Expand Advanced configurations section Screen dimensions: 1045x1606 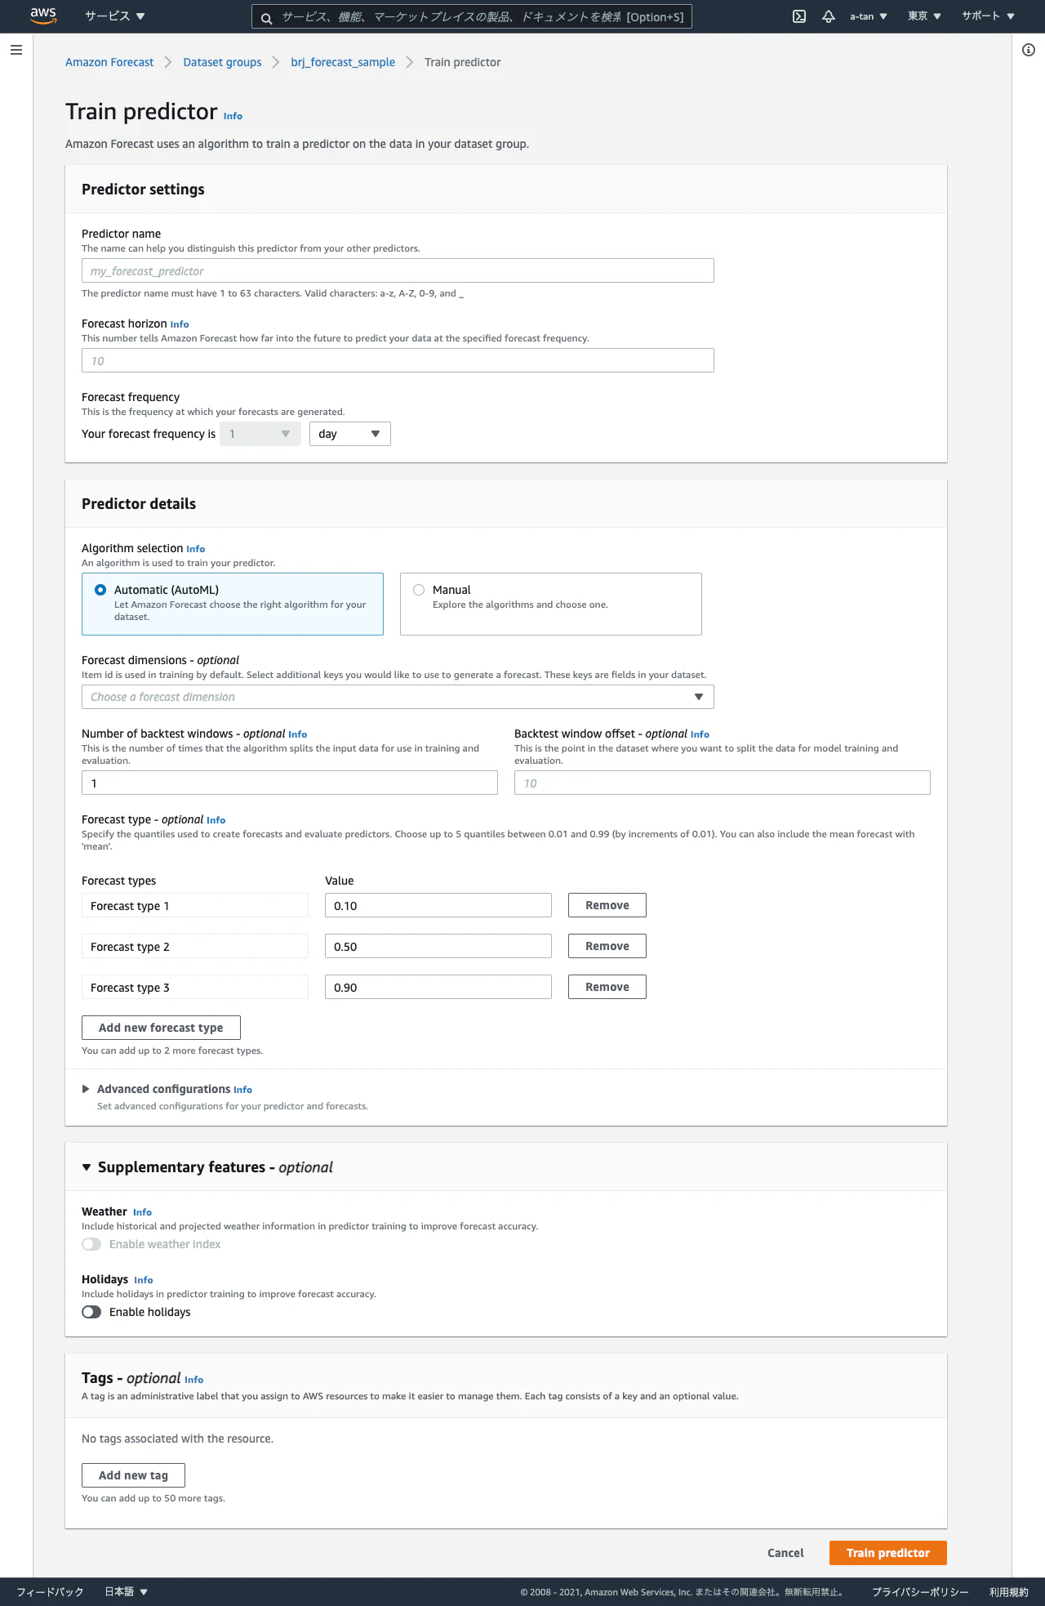[x=86, y=1089]
